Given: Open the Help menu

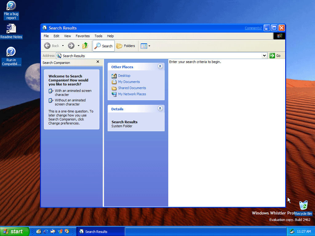Looking at the screenshot, I should [110, 36].
